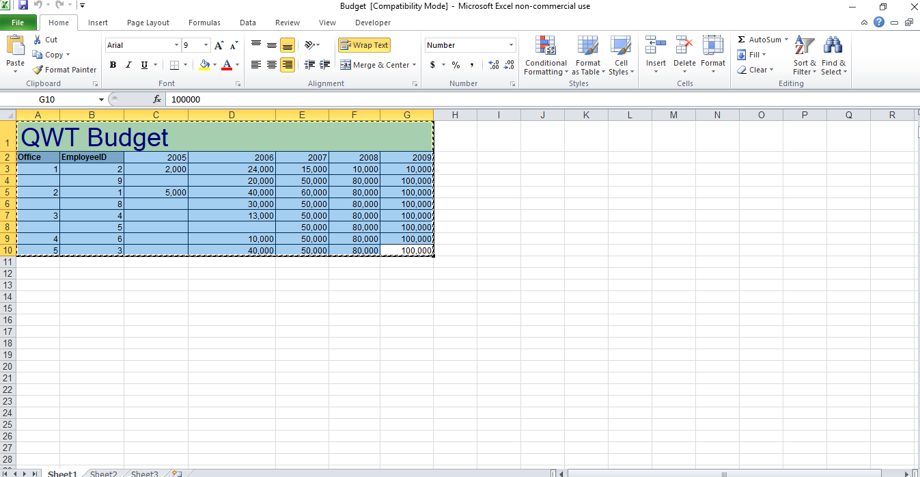Open the AutoSum tool

pos(762,40)
